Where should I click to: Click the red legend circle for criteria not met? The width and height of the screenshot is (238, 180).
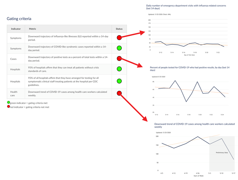pyautogui.click(x=8, y=107)
